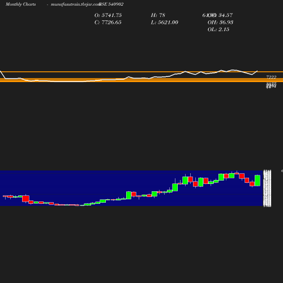
Task: Click the "Monthly Charts" title text
Action: point(20,5)
